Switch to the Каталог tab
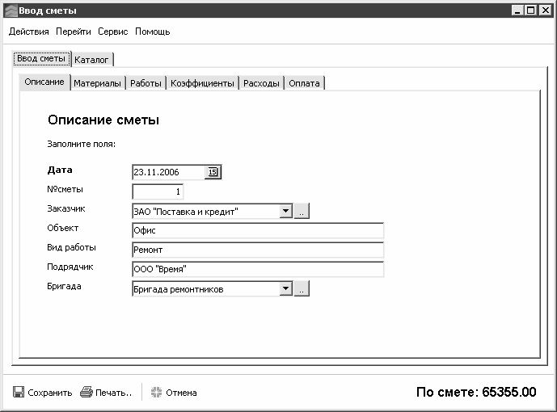 pyautogui.click(x=93, y=60)
